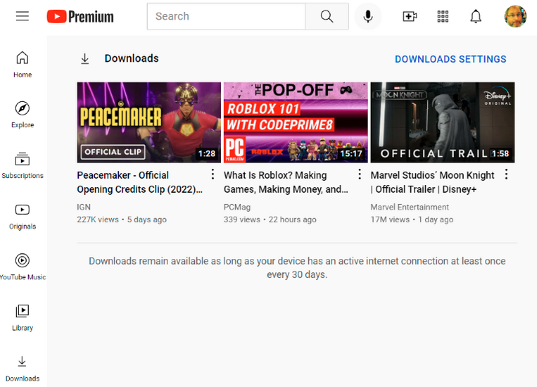
Task: Open the account profile avatar
Action: pos(515,16)
